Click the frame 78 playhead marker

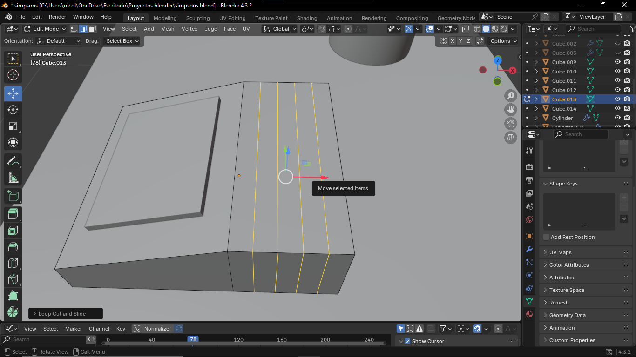(x=193, y=339)
